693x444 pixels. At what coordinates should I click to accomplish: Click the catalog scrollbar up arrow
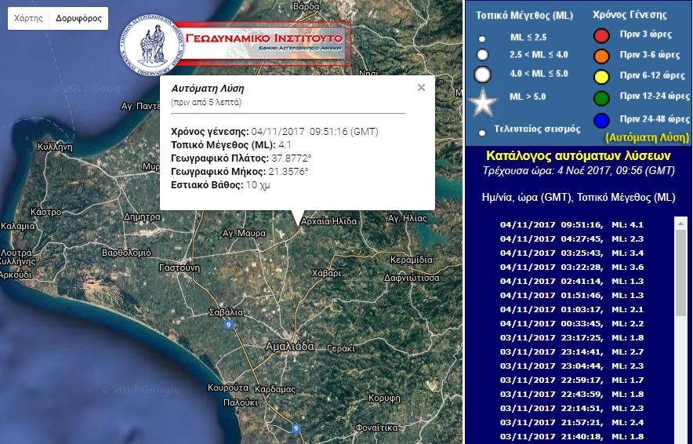[680, 224]
